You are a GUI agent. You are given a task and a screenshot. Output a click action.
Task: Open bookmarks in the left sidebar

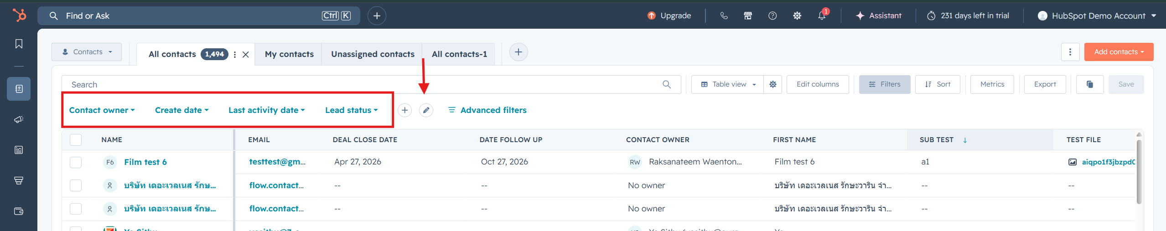tap(19, 44)
